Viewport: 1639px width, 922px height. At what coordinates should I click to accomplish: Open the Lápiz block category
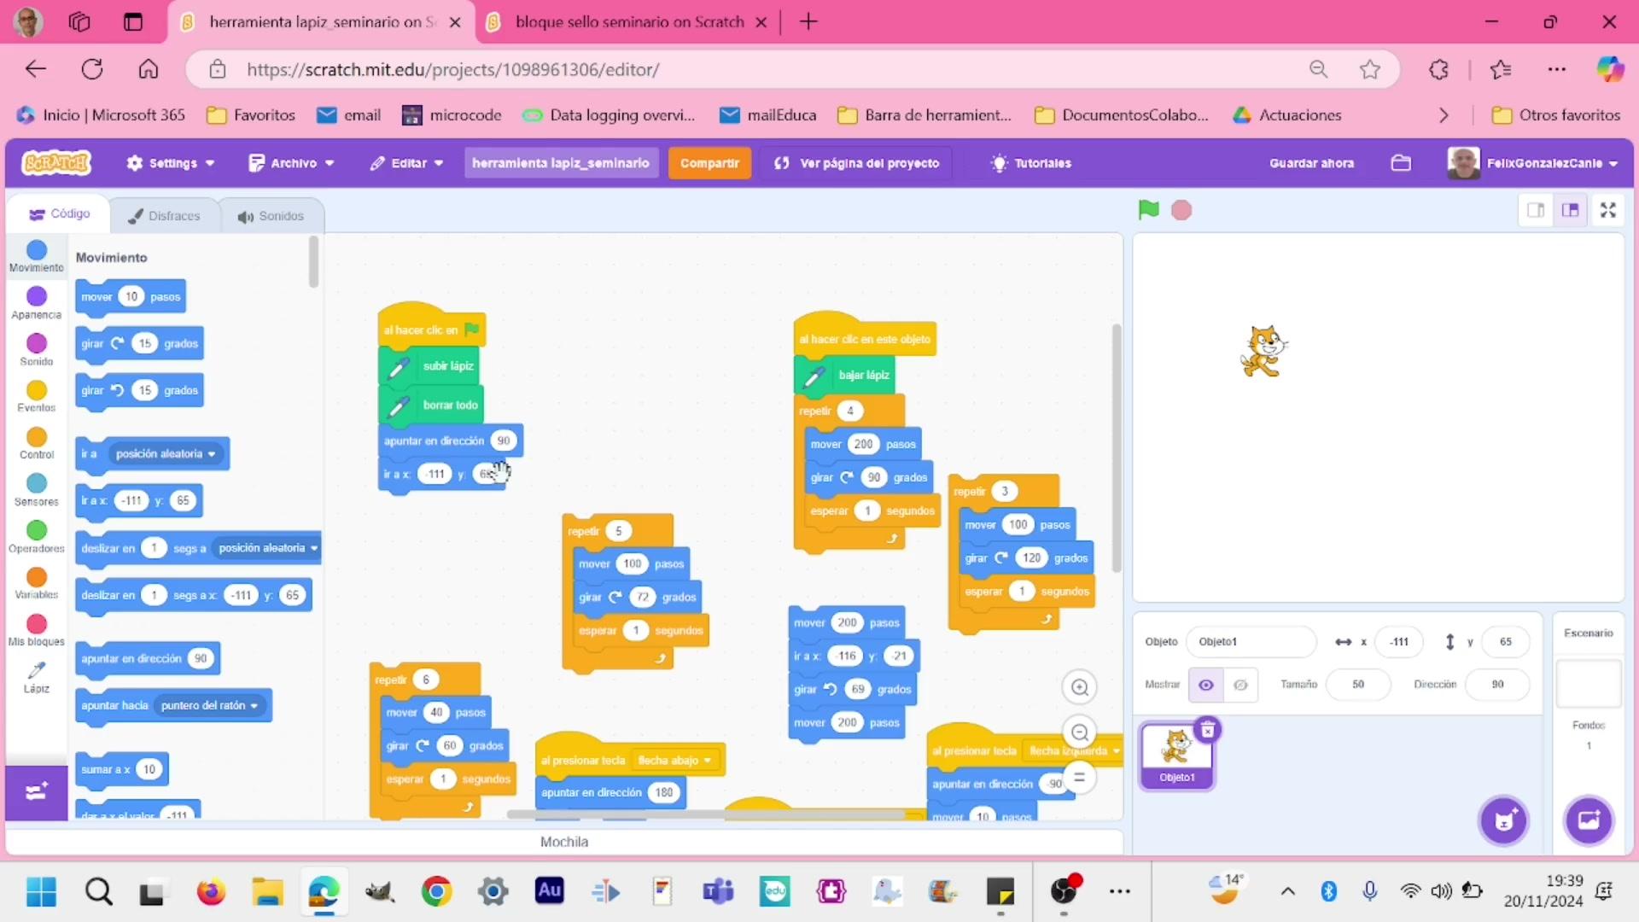pos(36,677)
